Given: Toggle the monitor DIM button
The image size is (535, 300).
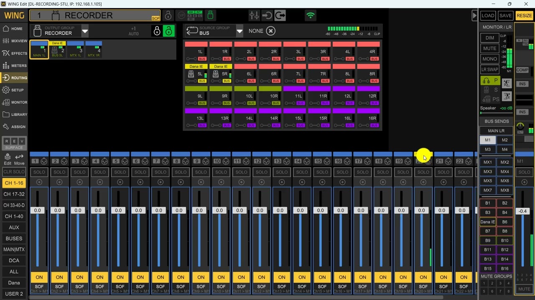Looking at the screenshot, I should coord(489,38).
